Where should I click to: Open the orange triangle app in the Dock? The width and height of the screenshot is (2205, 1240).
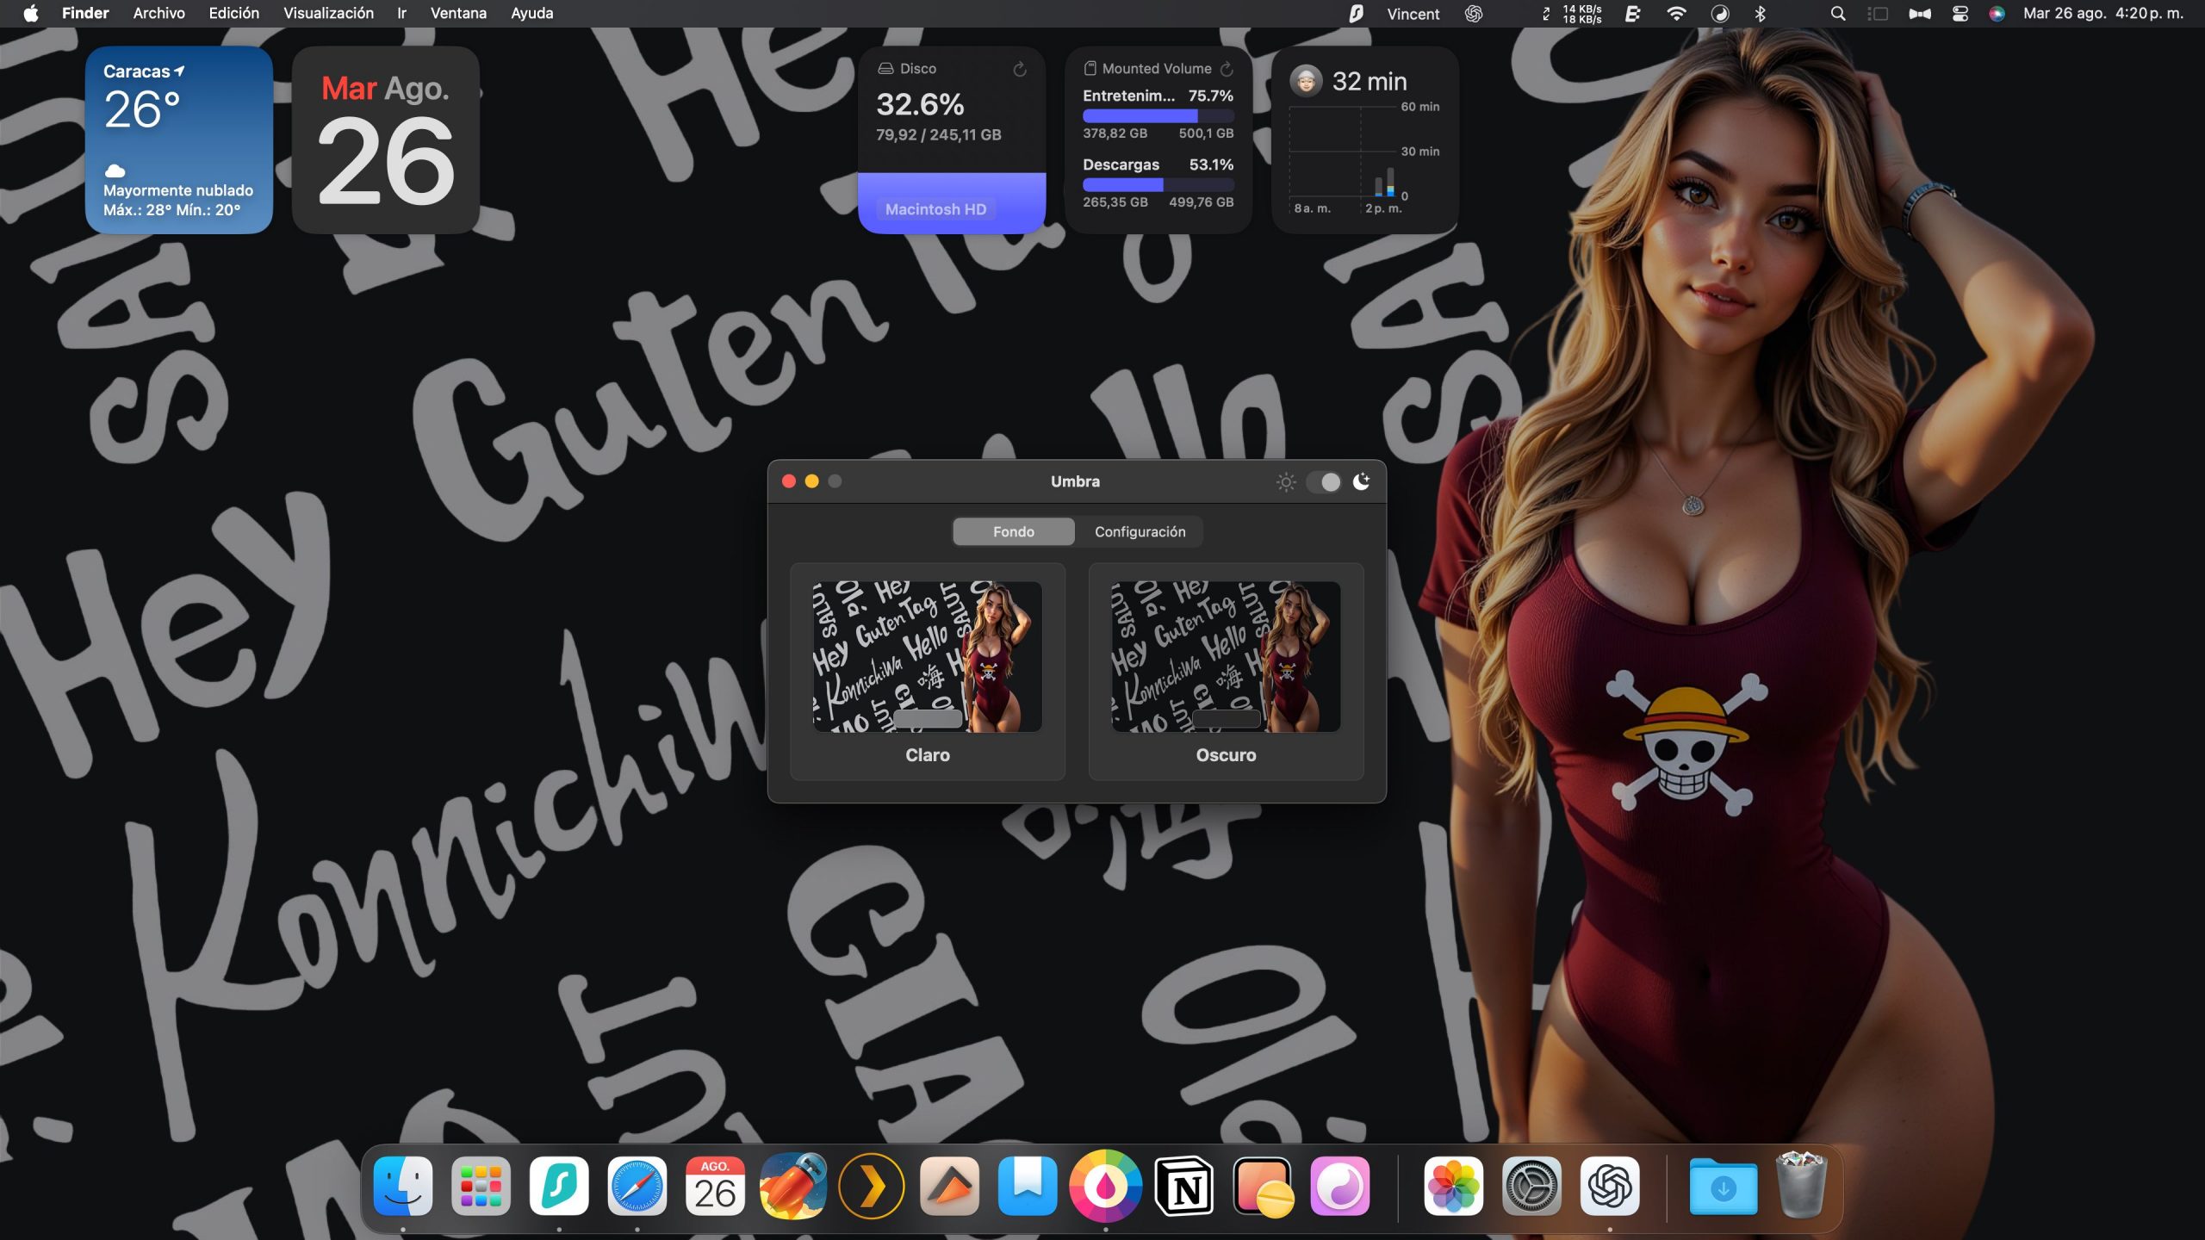click(949, 1186)
